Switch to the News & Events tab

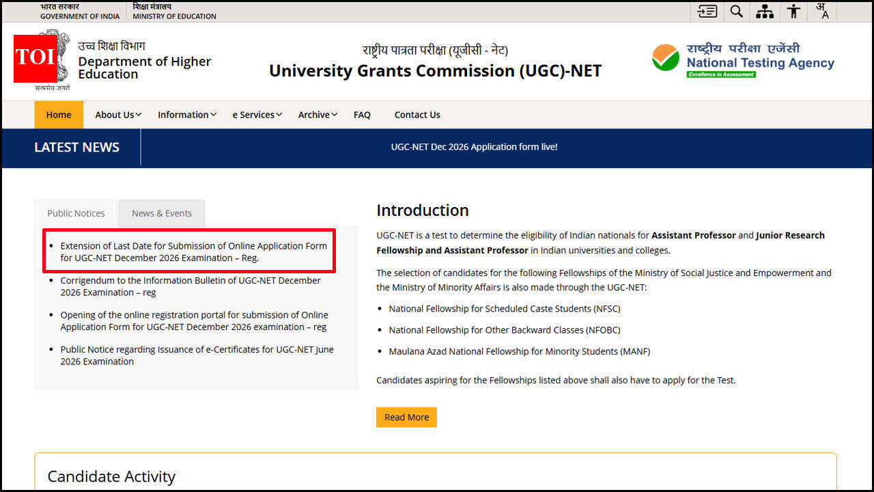pos(162,213)
